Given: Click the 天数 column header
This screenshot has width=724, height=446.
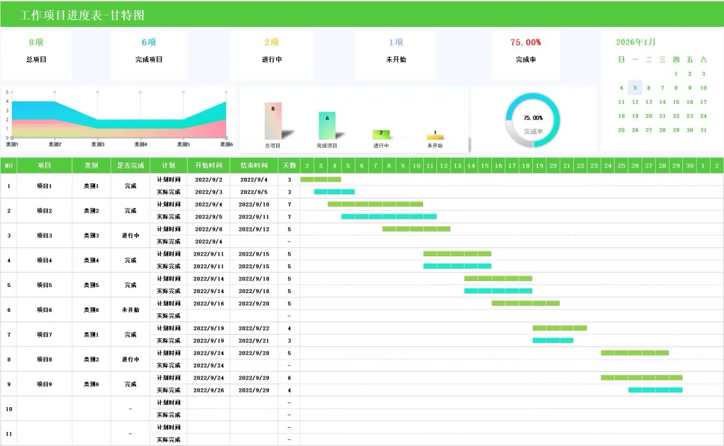Looking at the screenshot, I should pyautogui.click(x=290, y=166).
